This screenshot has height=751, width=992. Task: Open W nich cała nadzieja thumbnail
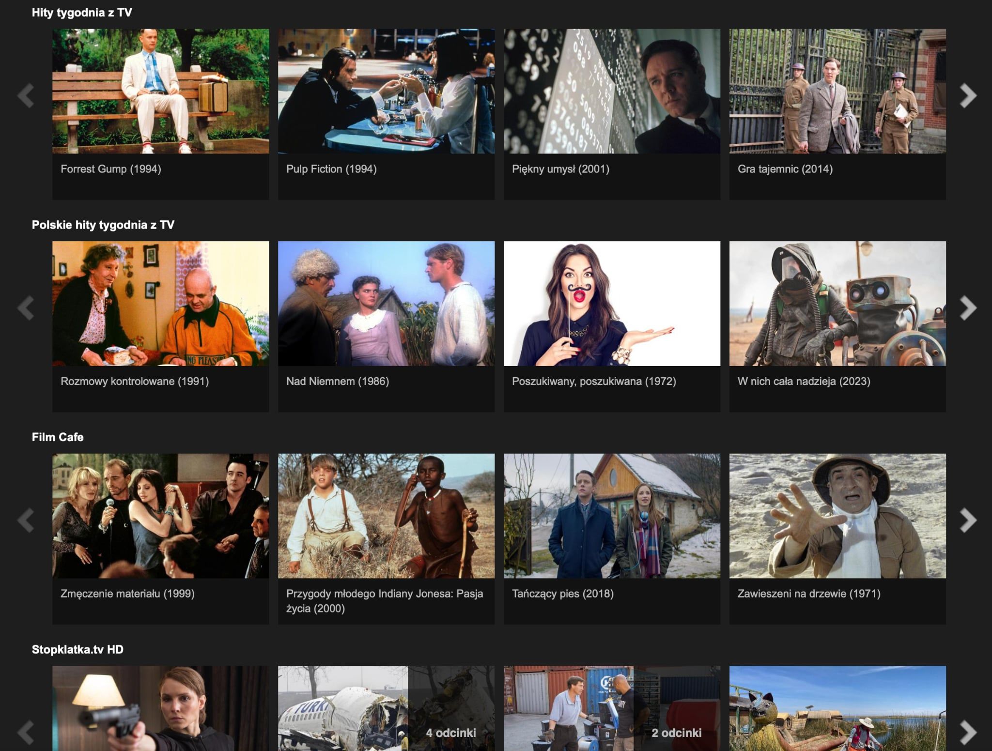[x=837, y=304]
